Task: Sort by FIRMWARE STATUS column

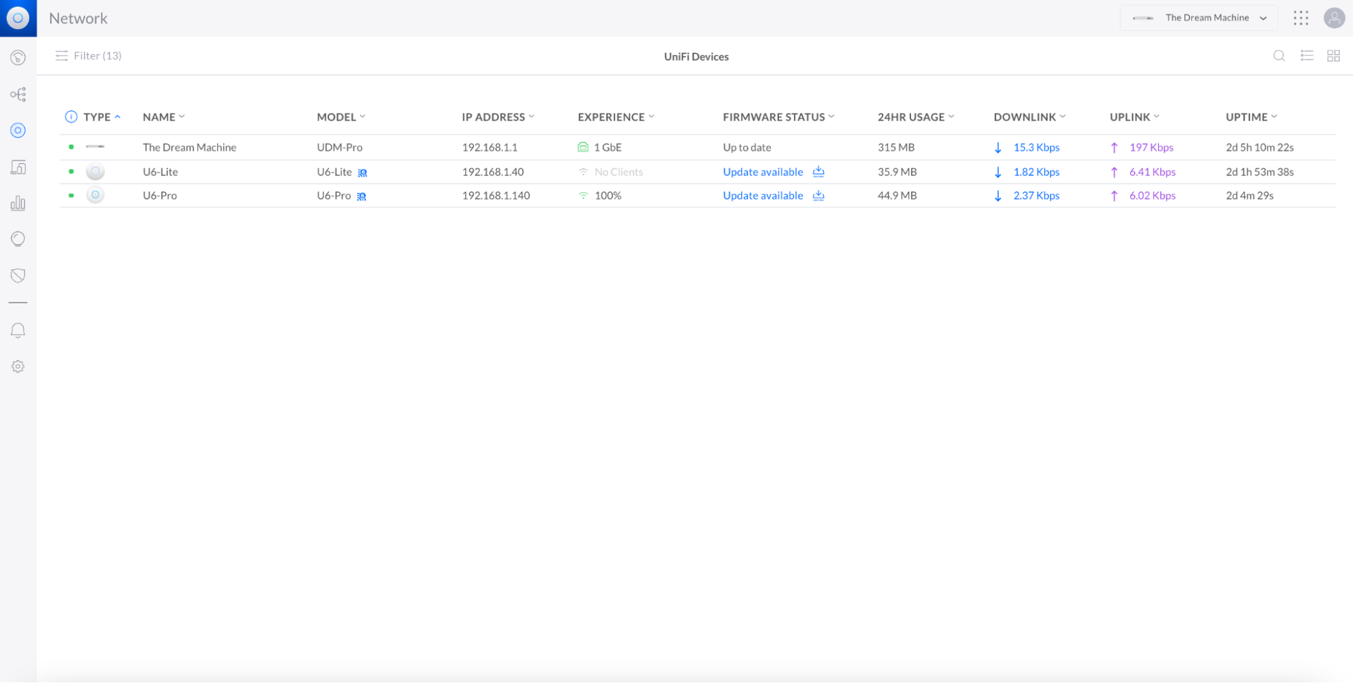Action: click(778, 116)
